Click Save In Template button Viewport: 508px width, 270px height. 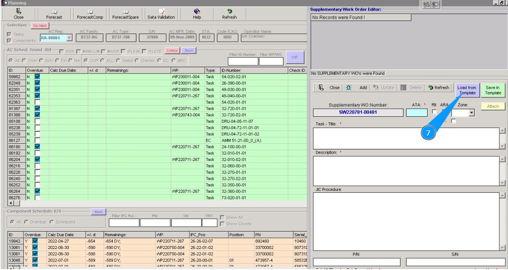(x=493, y=90)
